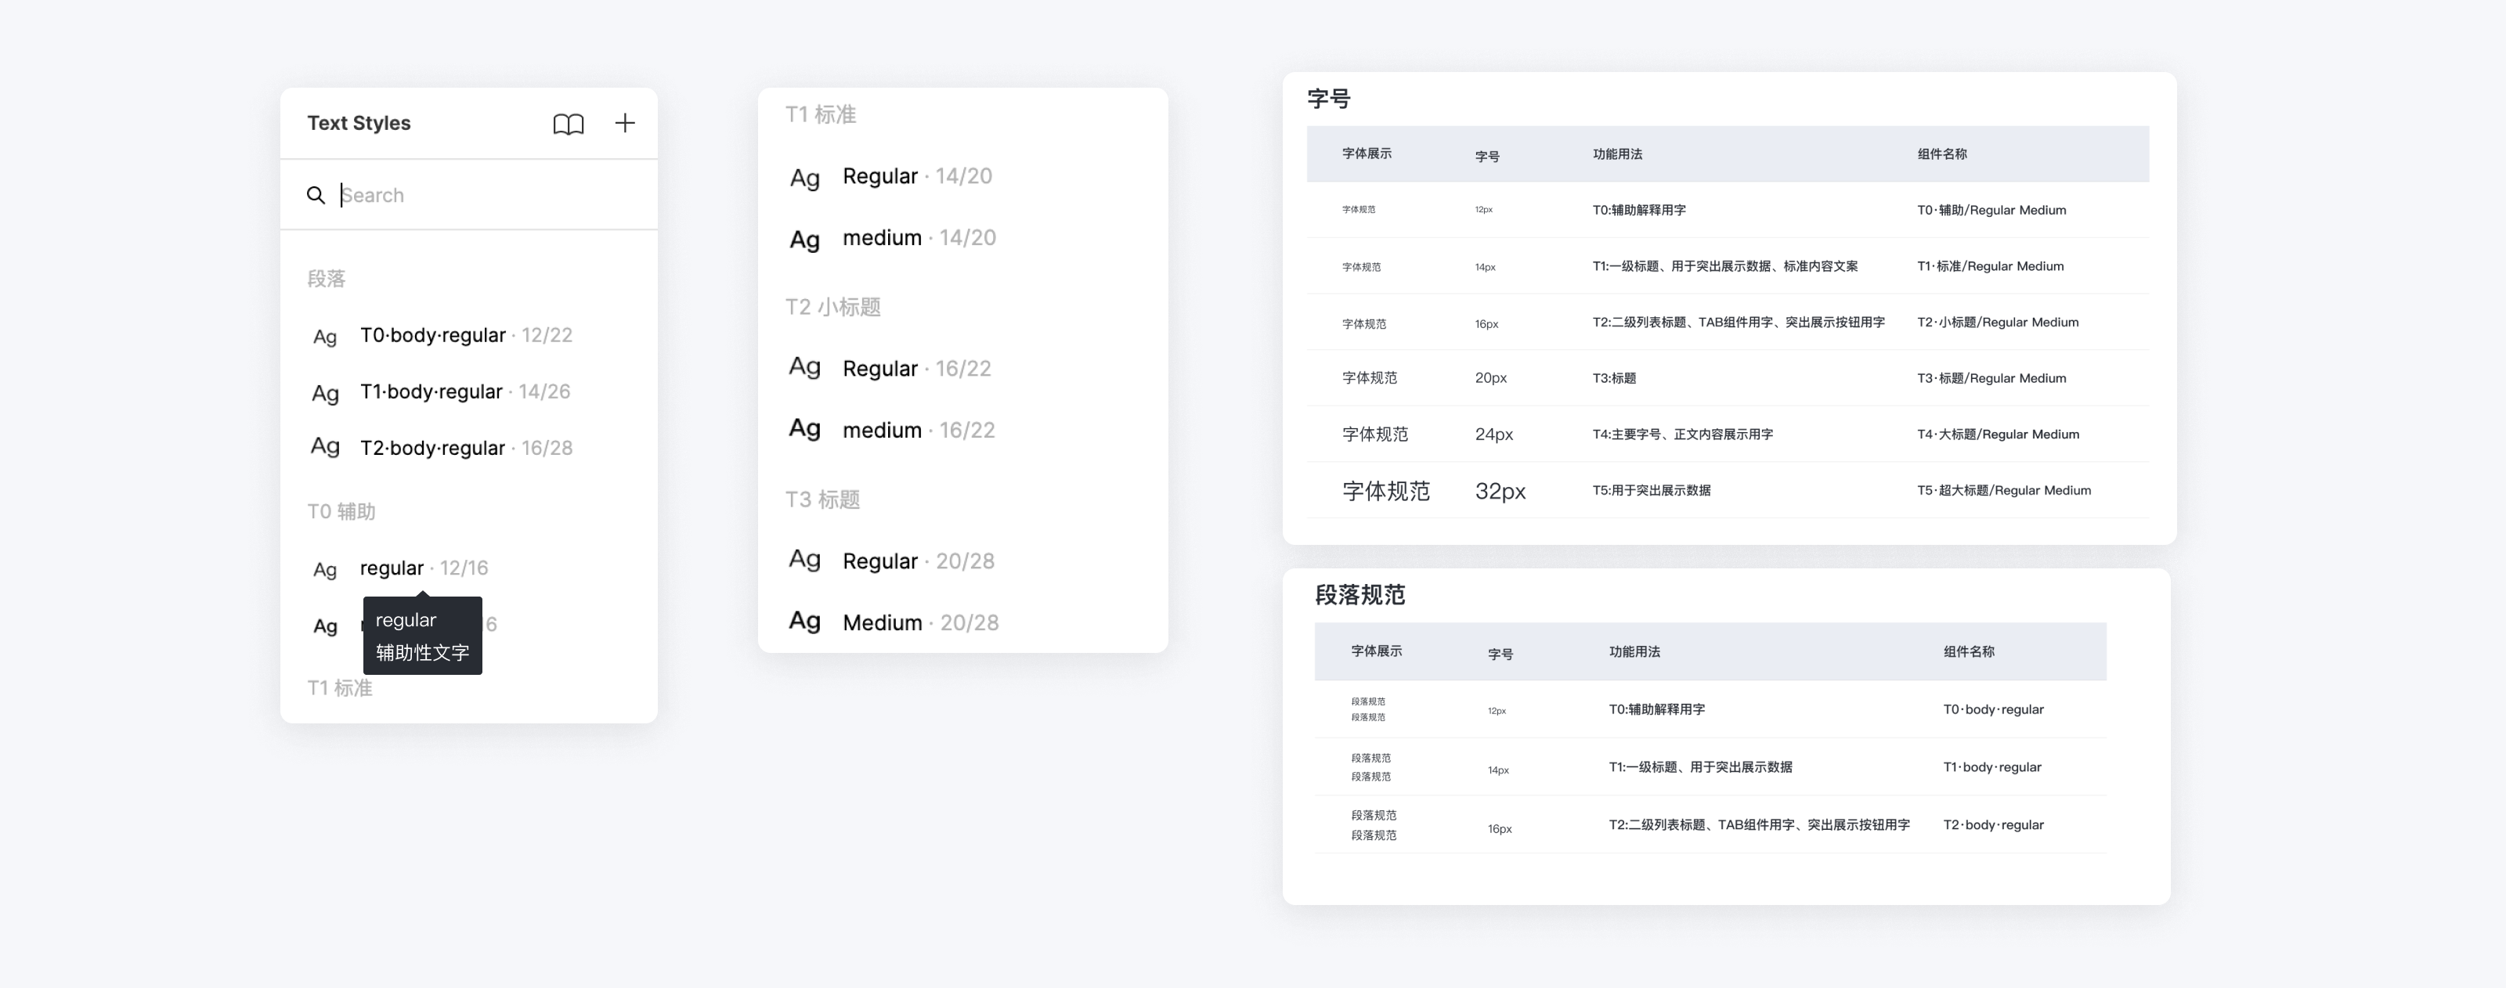Click Ag preview beside T3 Medium 20/28
This screenshot has height=988, width=2506.
(x=804, y=622)
